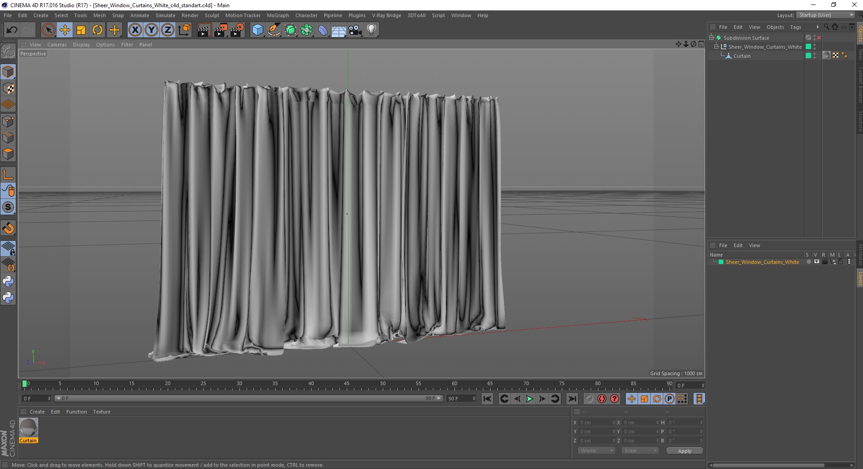863x469 pixels.
Task: Go to end of animation
Action: click(x=572, y=399)
